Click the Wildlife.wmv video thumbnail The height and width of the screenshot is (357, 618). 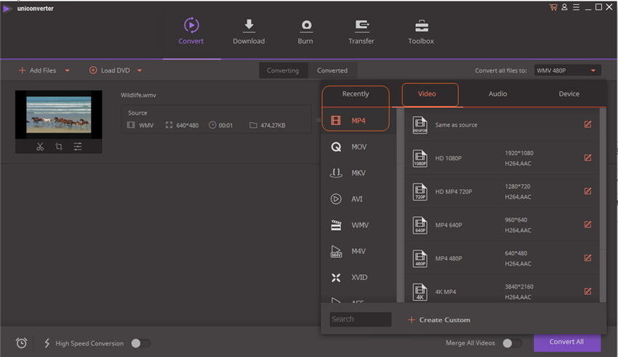(x=59, y=115)
